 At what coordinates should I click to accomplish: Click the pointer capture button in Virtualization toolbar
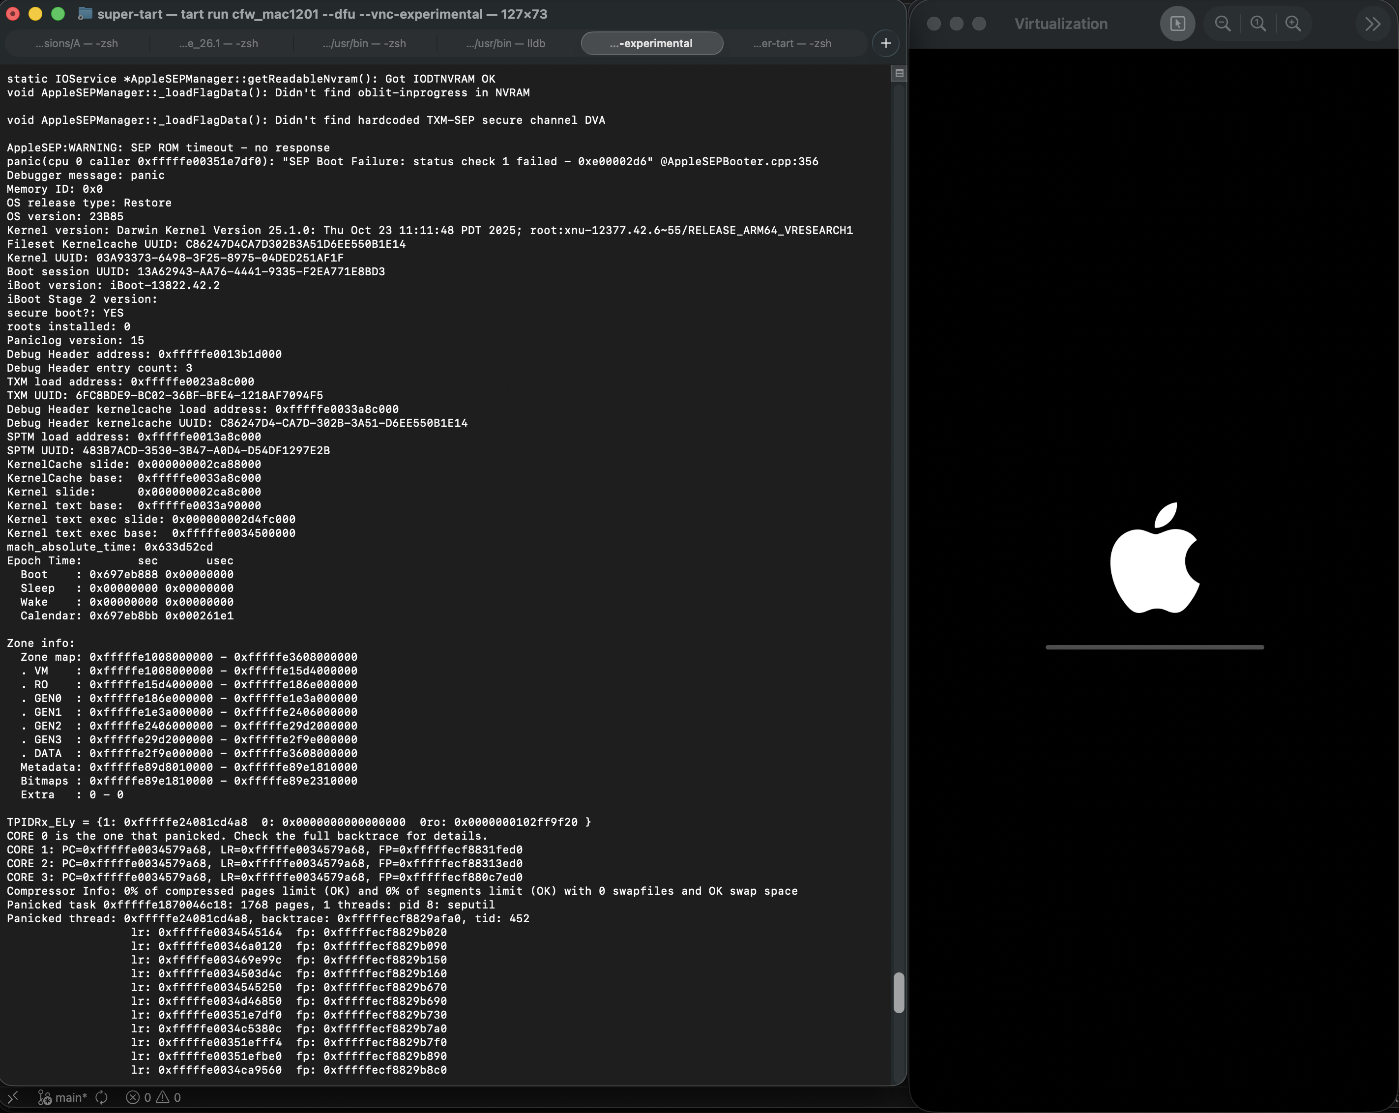click(x=1177, y=24)
